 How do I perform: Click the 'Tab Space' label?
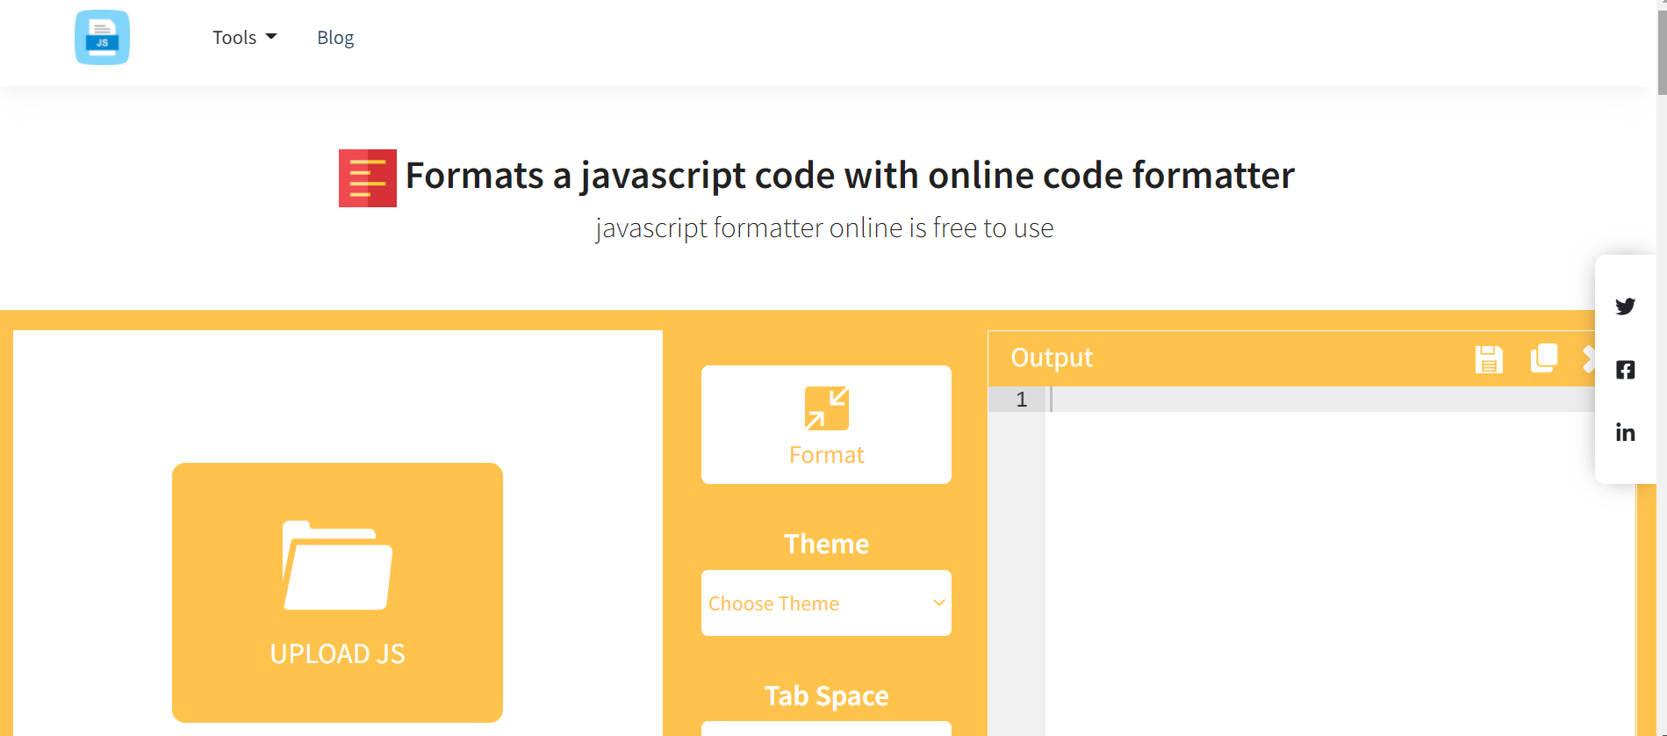pos(826,696)
